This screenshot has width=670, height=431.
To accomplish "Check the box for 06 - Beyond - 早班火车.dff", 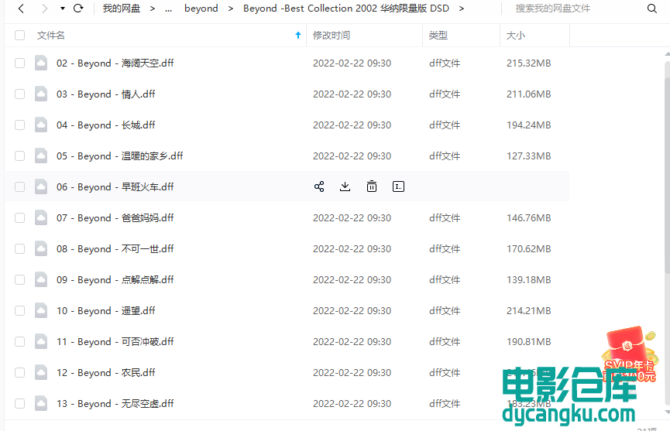I will (19, 187).
